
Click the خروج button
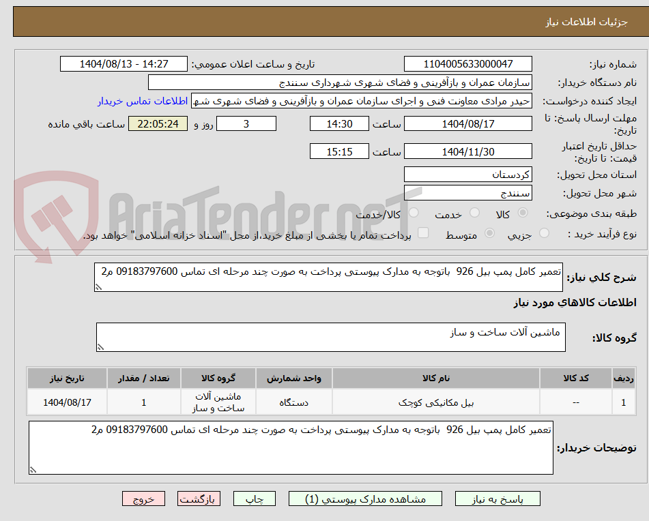tap(143, 498)
